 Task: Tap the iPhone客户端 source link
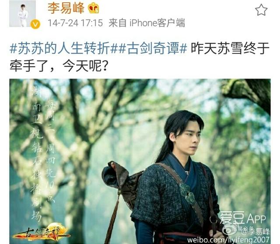(x=157, y=23)
